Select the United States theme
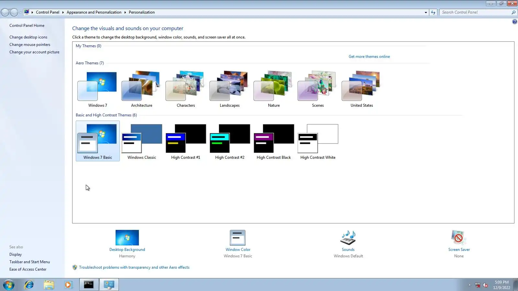Image resolution: width=518 pixels, height=291 pixels. point(362,89)
